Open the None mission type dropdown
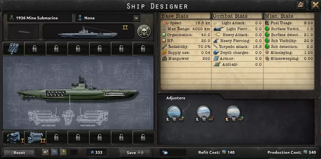321x159 pixels. pos(108,18)
